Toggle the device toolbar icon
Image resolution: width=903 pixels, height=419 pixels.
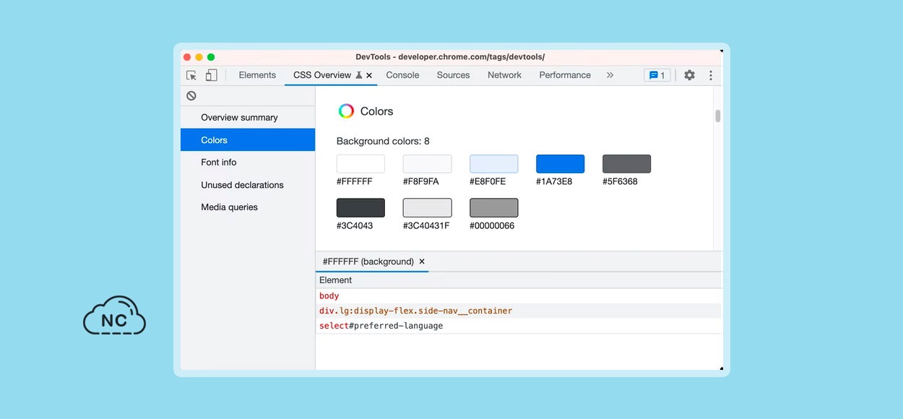click(x=211, y=75)
